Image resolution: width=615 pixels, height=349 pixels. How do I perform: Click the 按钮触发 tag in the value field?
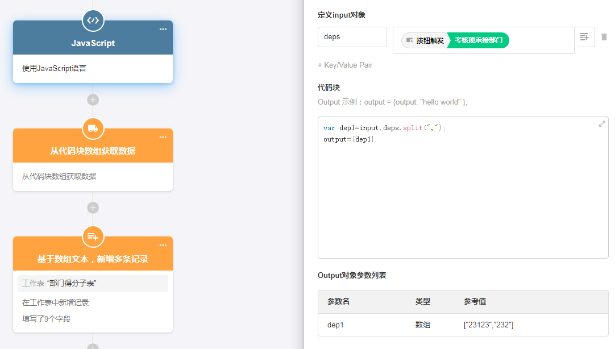[x=425, y=40]
